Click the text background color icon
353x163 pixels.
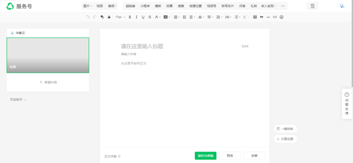165,17
